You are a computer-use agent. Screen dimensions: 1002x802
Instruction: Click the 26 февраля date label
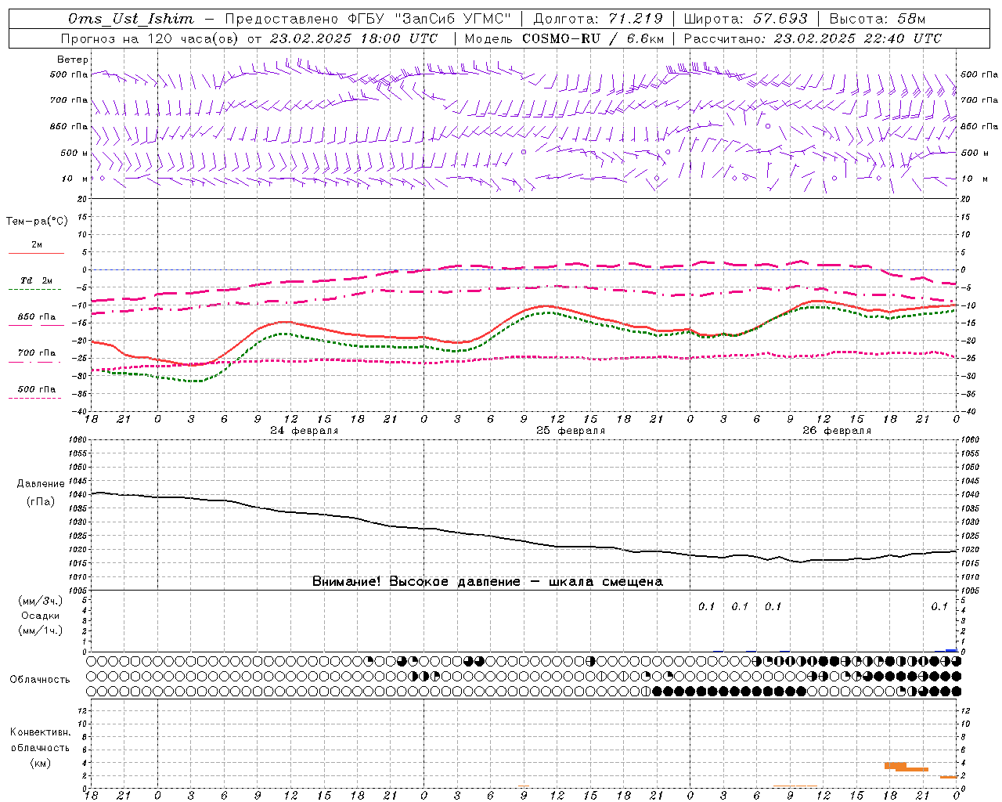click(x=837, y=431)
